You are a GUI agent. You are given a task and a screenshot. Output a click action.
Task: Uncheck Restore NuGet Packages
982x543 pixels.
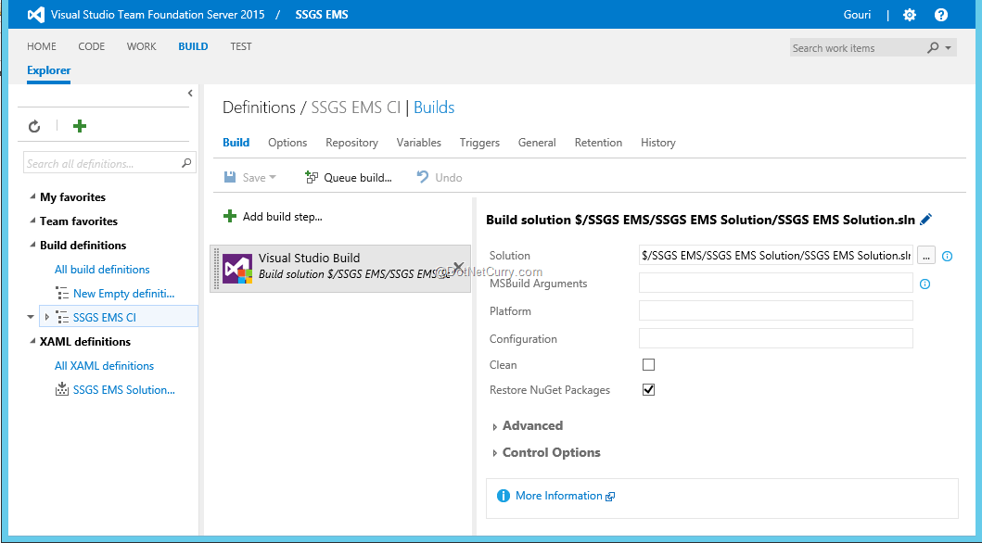649,390
